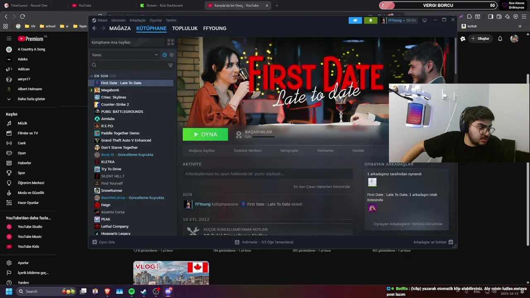
Task: Open İndirmeler downloads status
Action: 264,242
